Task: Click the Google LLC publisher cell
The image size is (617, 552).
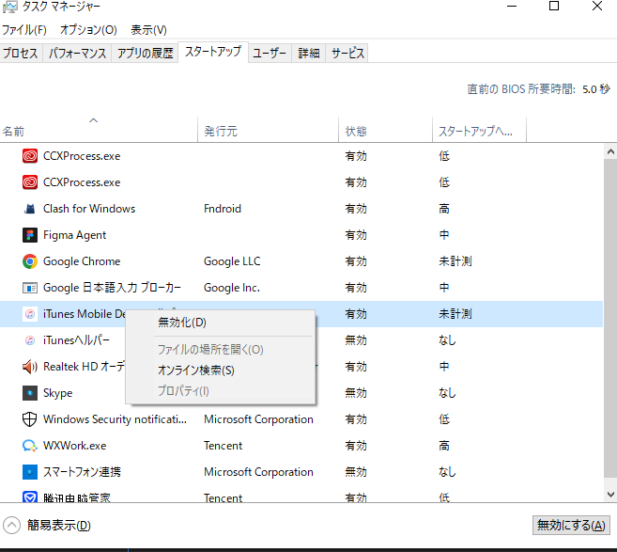Action: 232,261
